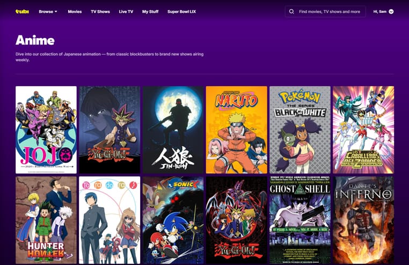Screen dimensions: 409x265
Task: Choose the Dante's Inferno poster
Action: [363, 220]
